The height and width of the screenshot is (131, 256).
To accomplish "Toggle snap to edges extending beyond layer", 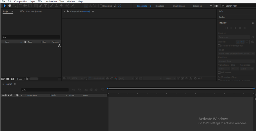I will coord(115,6).
